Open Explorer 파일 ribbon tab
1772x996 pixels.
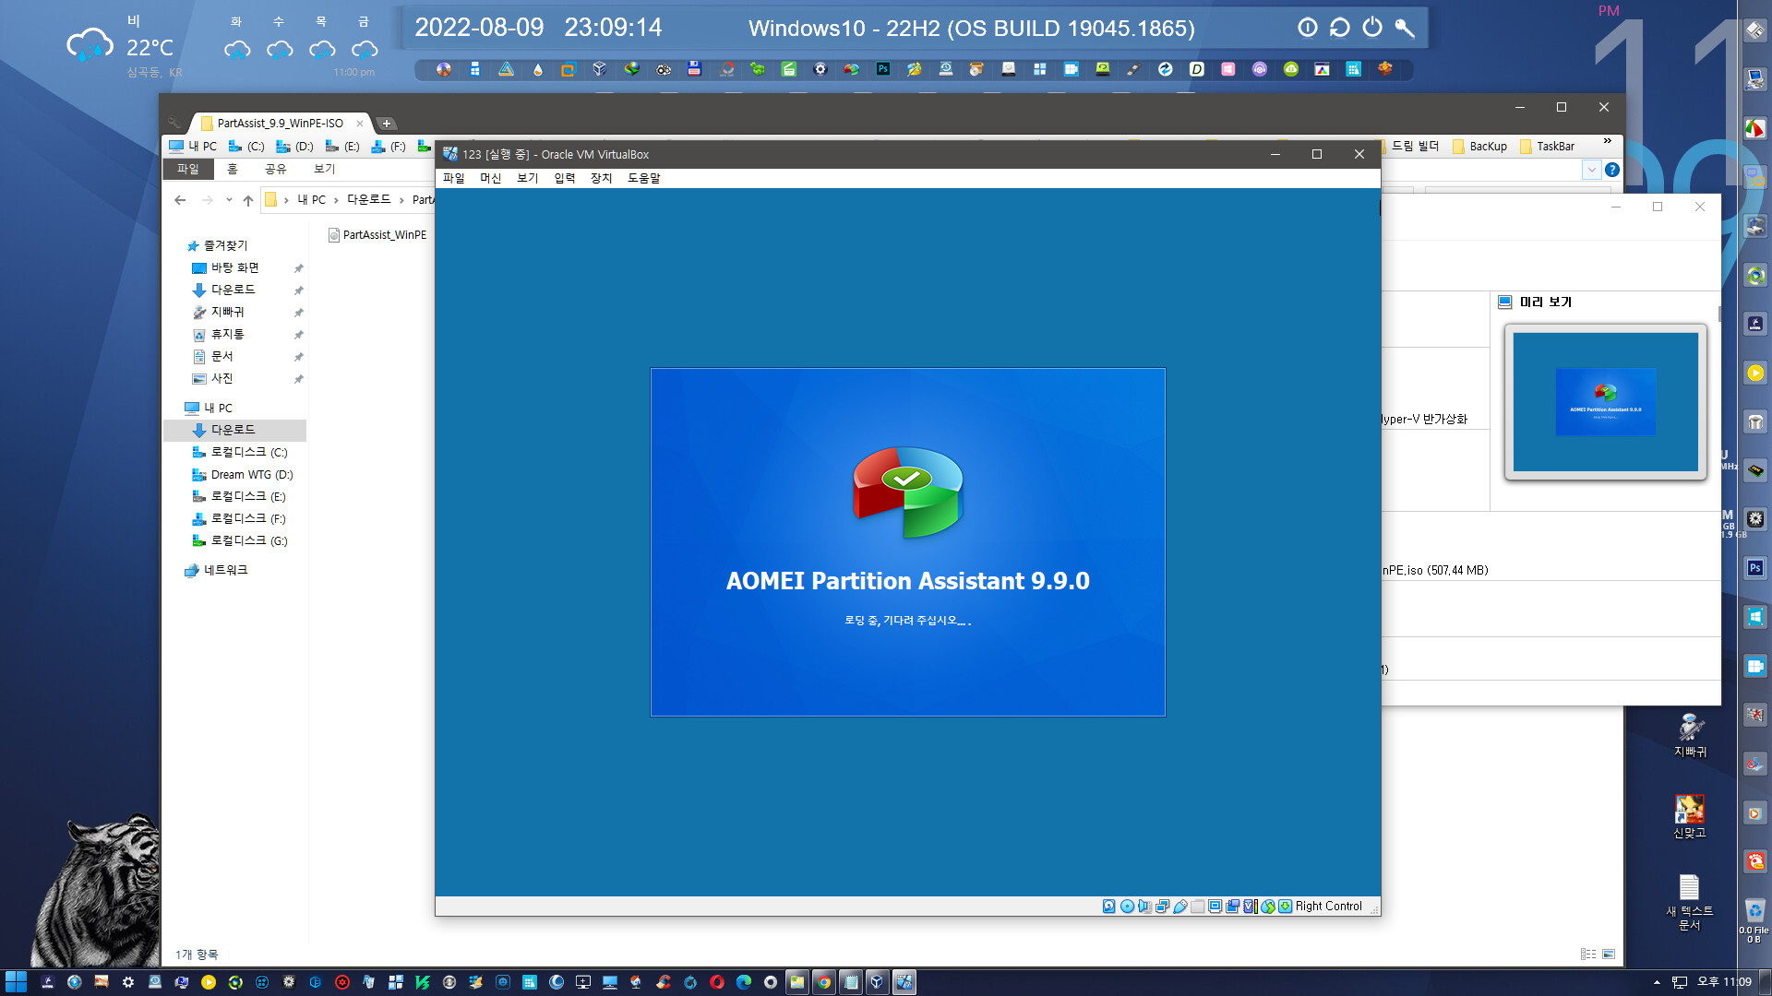point(188,169)
